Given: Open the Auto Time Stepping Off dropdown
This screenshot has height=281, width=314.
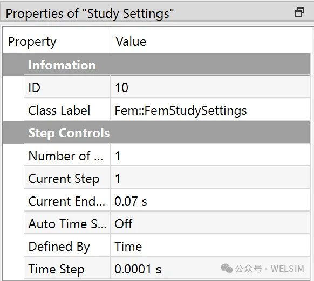Looking at the screenshot, I should [x=210, y=223].
